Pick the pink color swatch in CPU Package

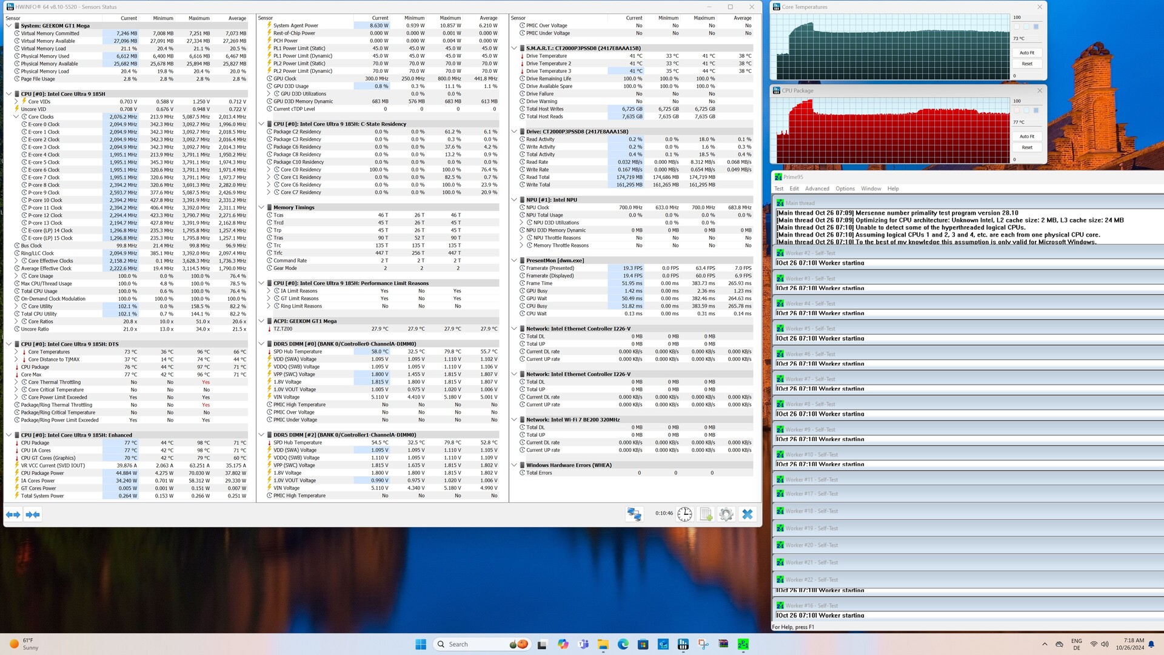pos(1017,110)
